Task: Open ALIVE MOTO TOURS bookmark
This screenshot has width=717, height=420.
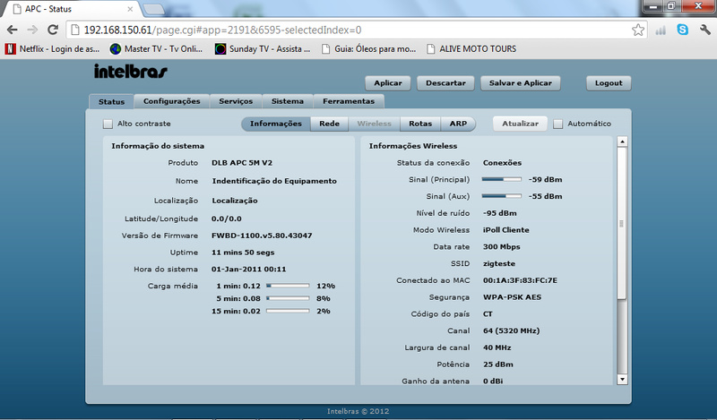Action: (471, 49)
